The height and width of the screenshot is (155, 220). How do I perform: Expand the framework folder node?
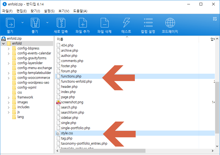pyautogui.click(x=9, y=97)
